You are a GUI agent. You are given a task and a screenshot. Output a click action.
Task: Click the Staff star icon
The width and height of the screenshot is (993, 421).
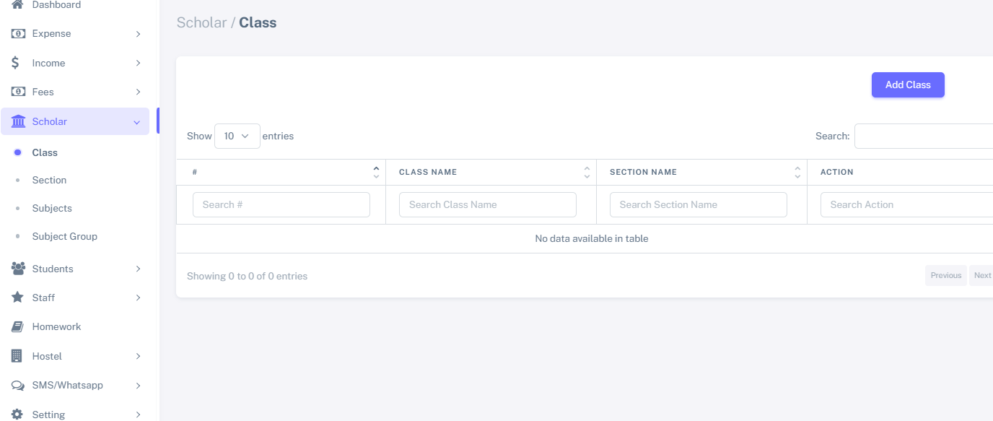click(18, 298)
